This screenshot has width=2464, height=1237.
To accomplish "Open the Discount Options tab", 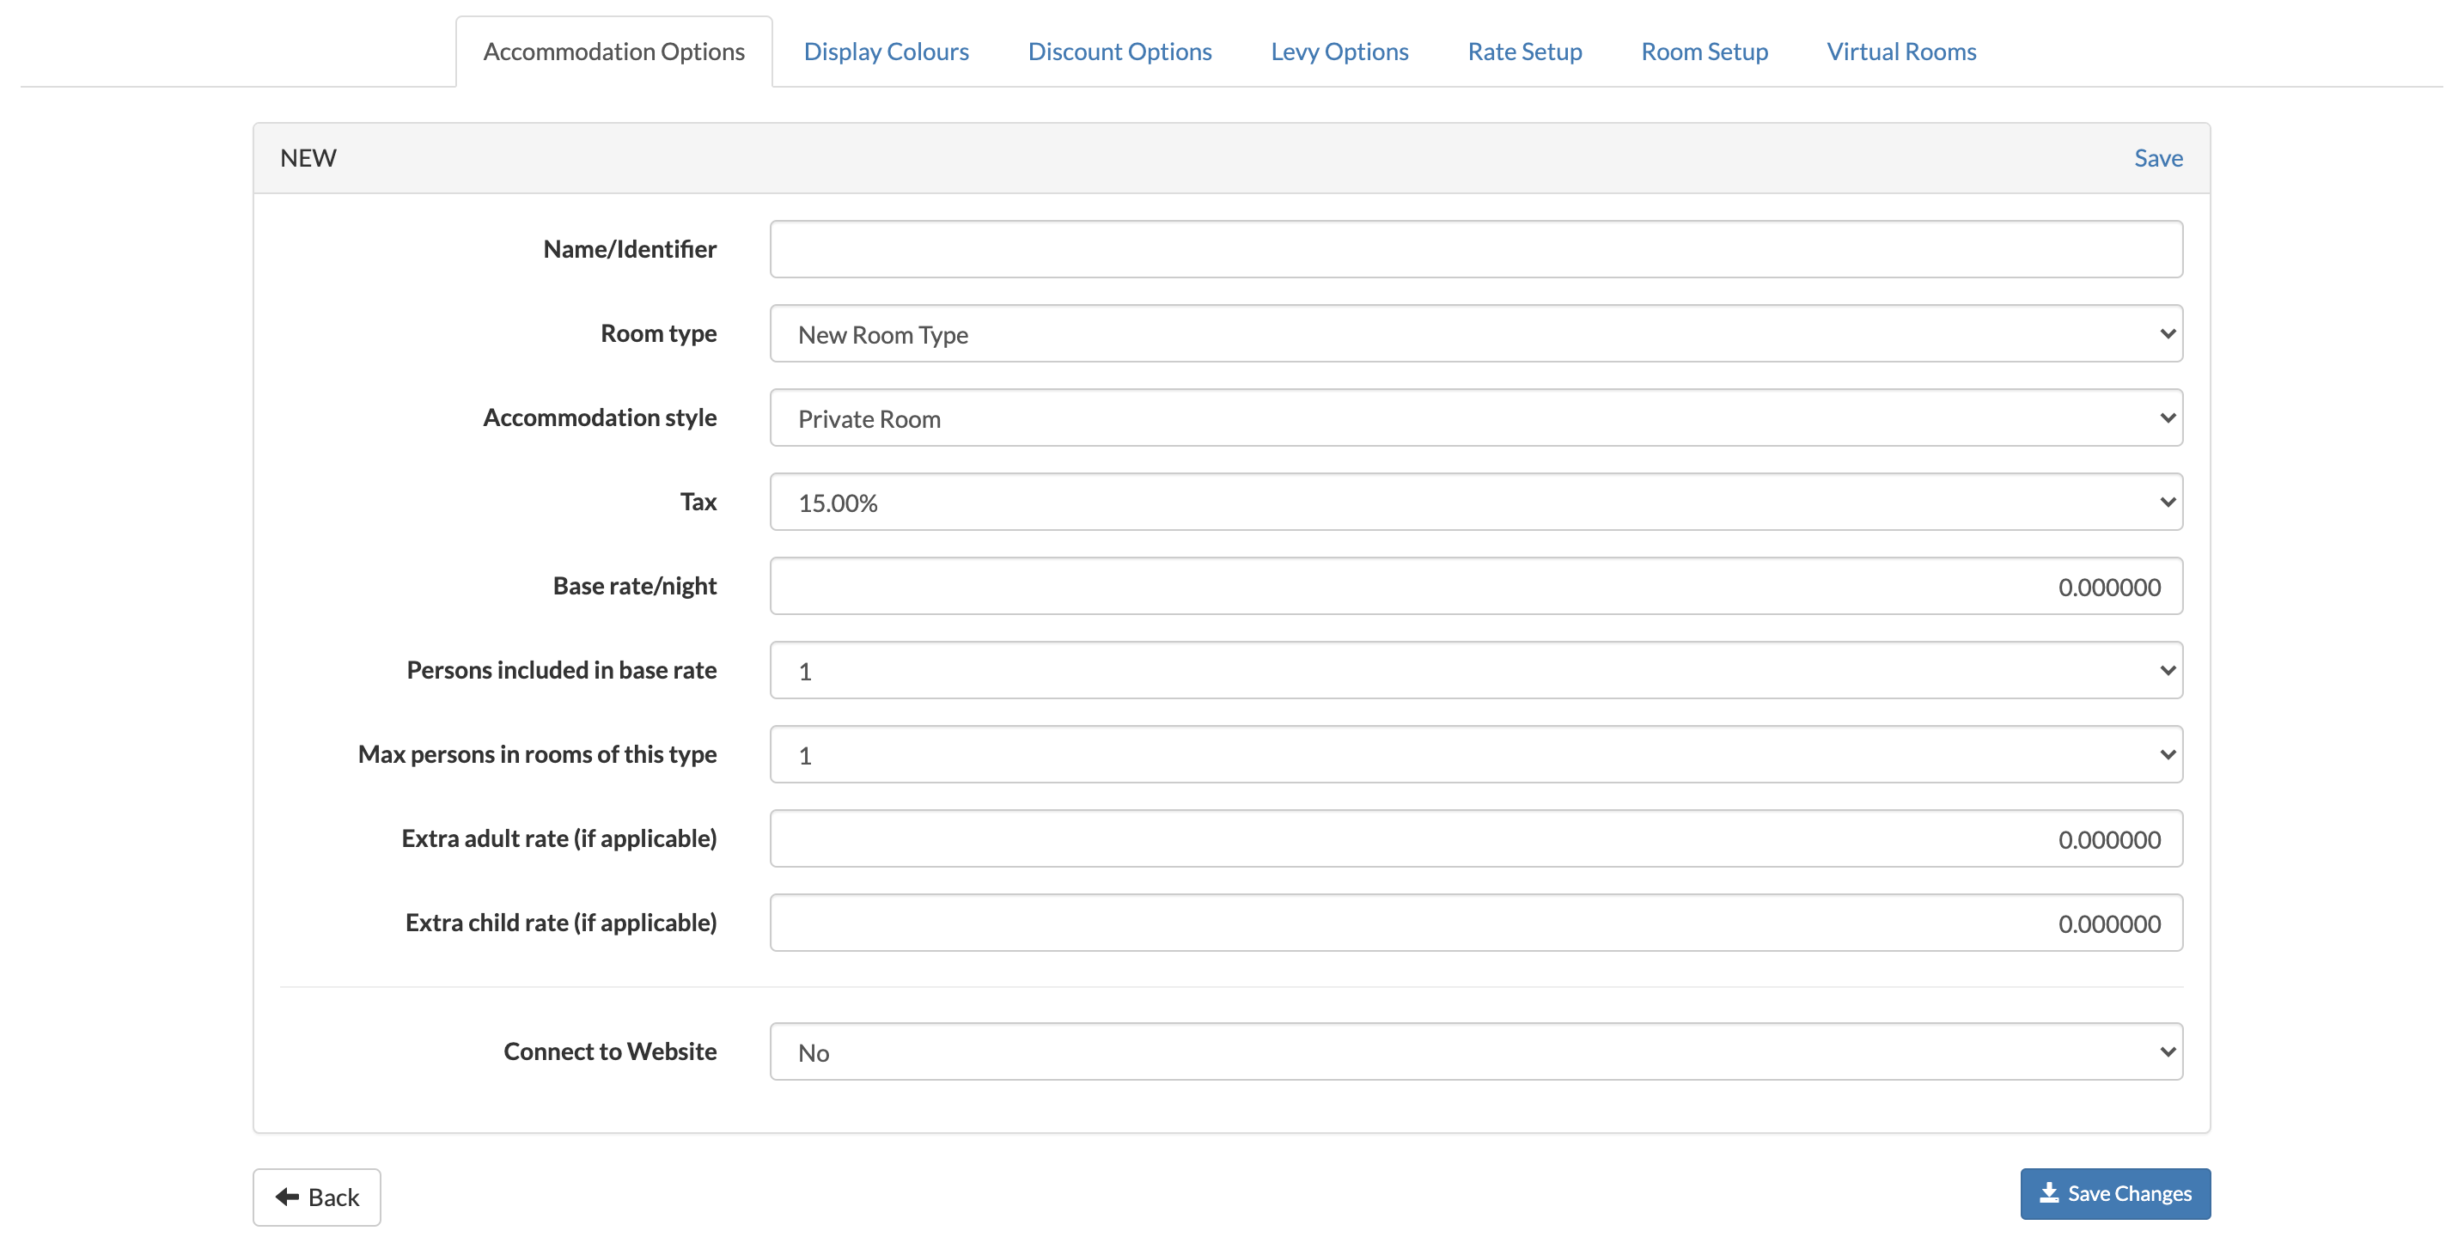I will [1119, 52].
